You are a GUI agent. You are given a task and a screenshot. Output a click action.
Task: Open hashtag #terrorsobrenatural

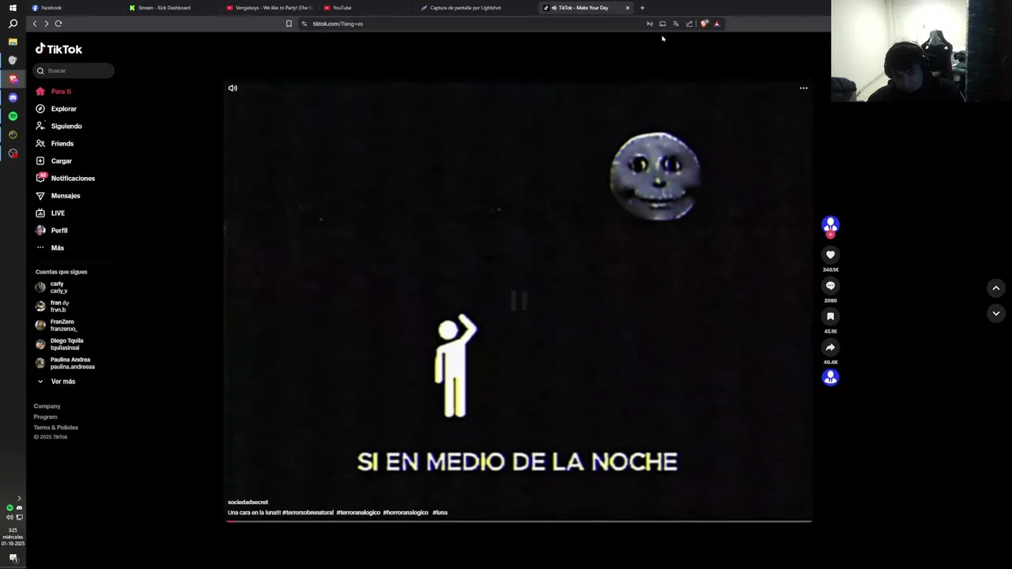point(308,512)
